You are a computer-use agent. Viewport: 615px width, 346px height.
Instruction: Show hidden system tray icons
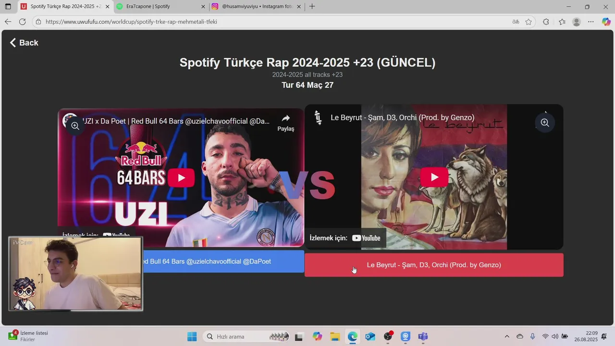507,336
